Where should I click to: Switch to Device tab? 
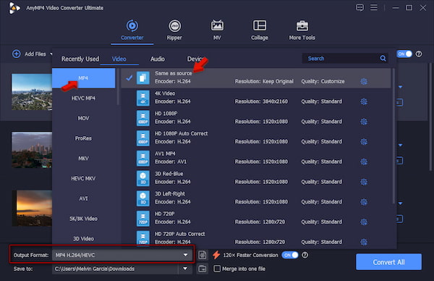pos(195,59)
